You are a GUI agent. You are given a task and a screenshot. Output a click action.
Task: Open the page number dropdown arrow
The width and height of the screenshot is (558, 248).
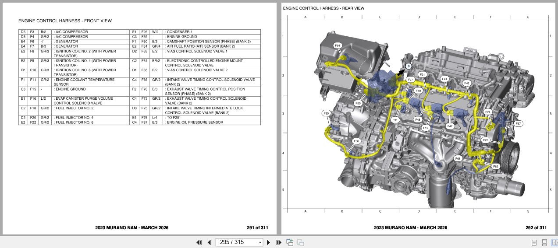pyautogui.click(x=260, y=242)
